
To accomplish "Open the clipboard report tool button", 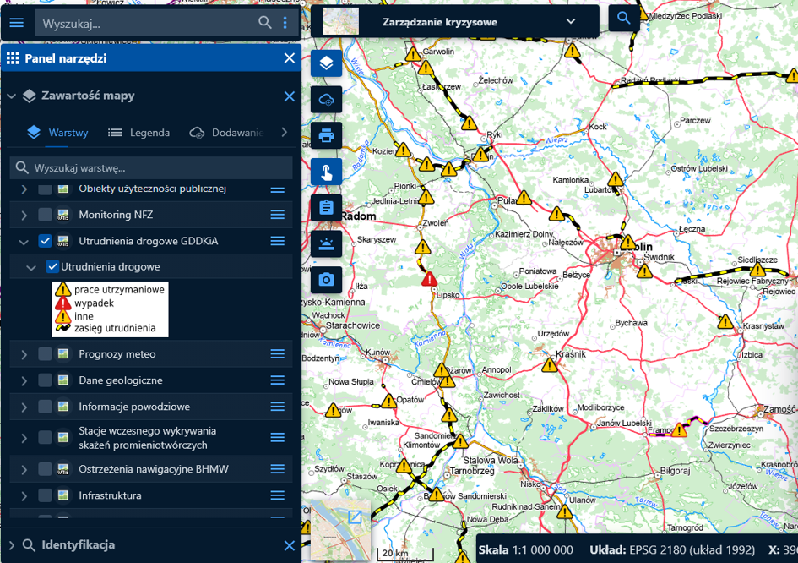I will click(x=326, y=207).
